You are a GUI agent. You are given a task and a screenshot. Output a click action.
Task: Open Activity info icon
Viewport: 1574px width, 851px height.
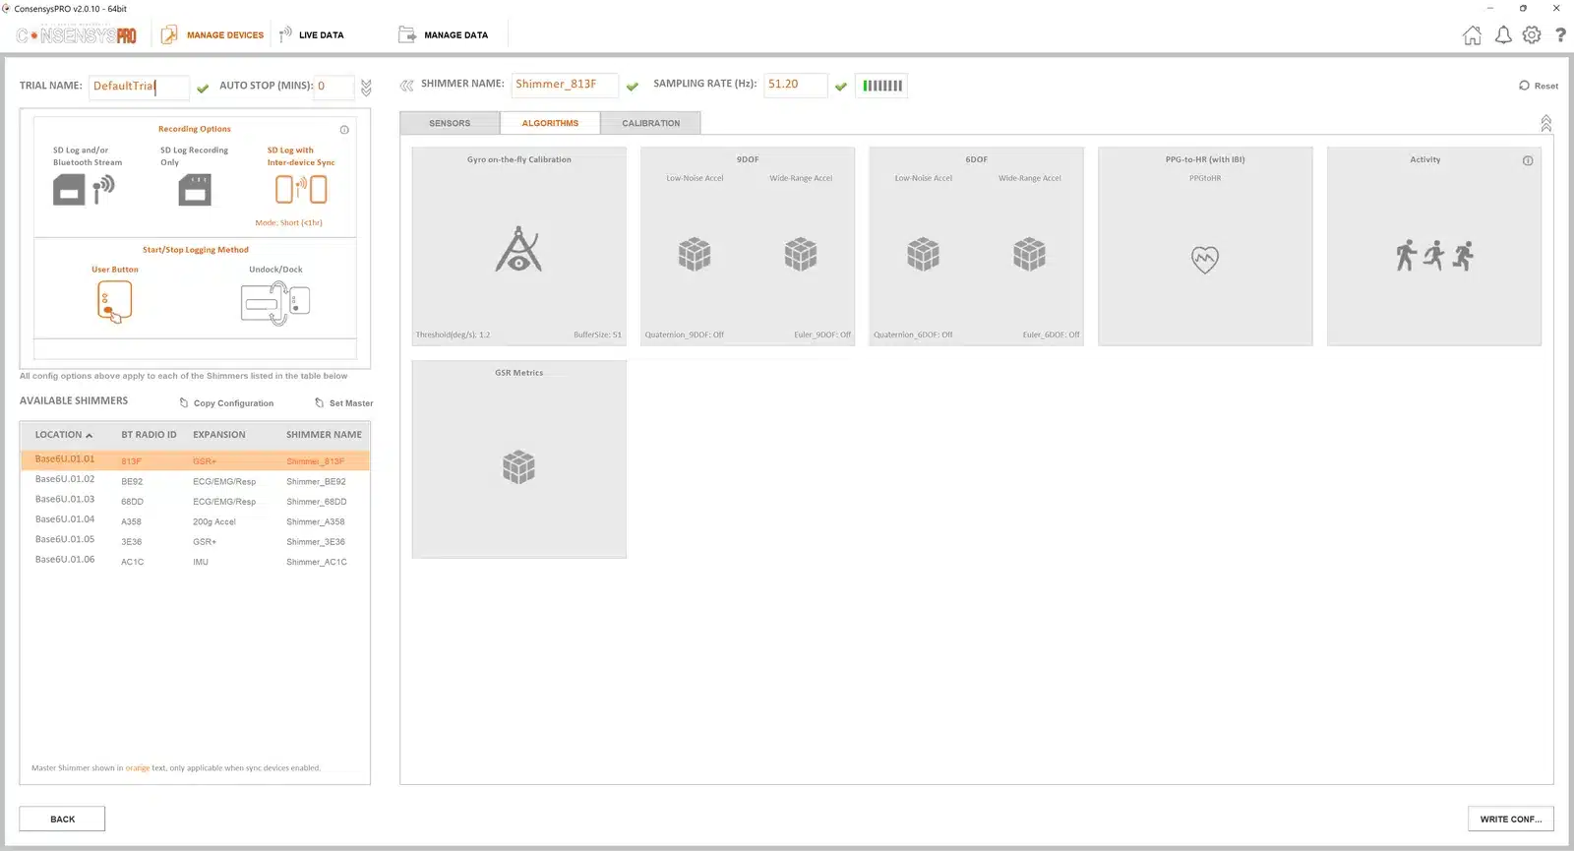[x=1528, y=160]
